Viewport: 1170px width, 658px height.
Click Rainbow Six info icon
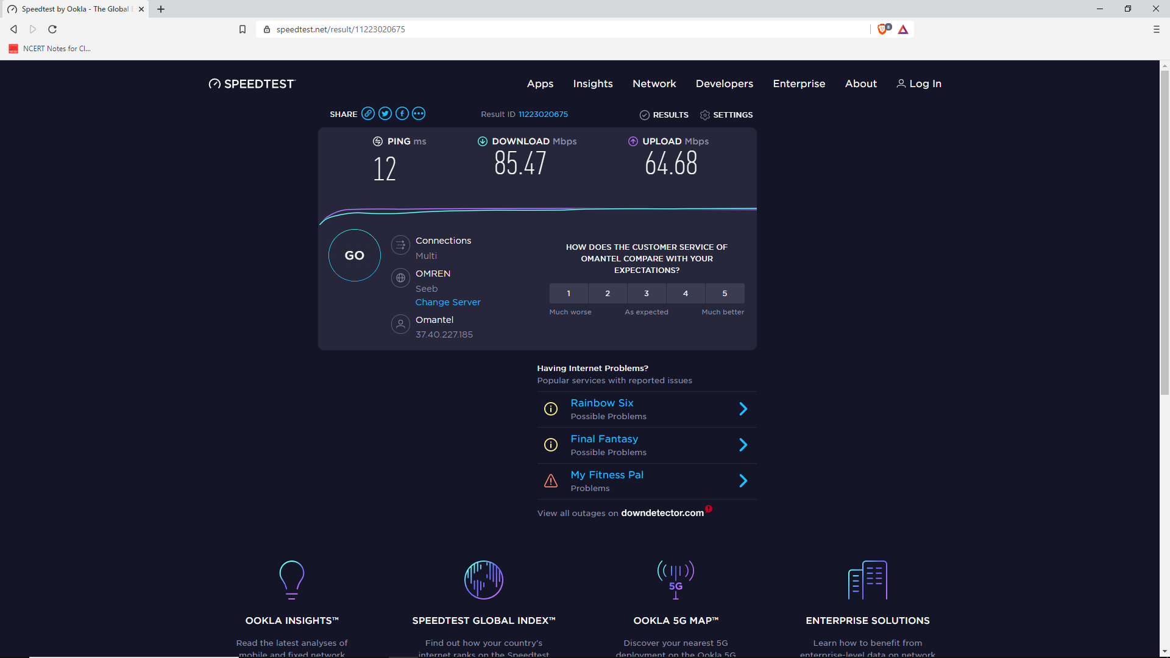click(x=551, y=409)
